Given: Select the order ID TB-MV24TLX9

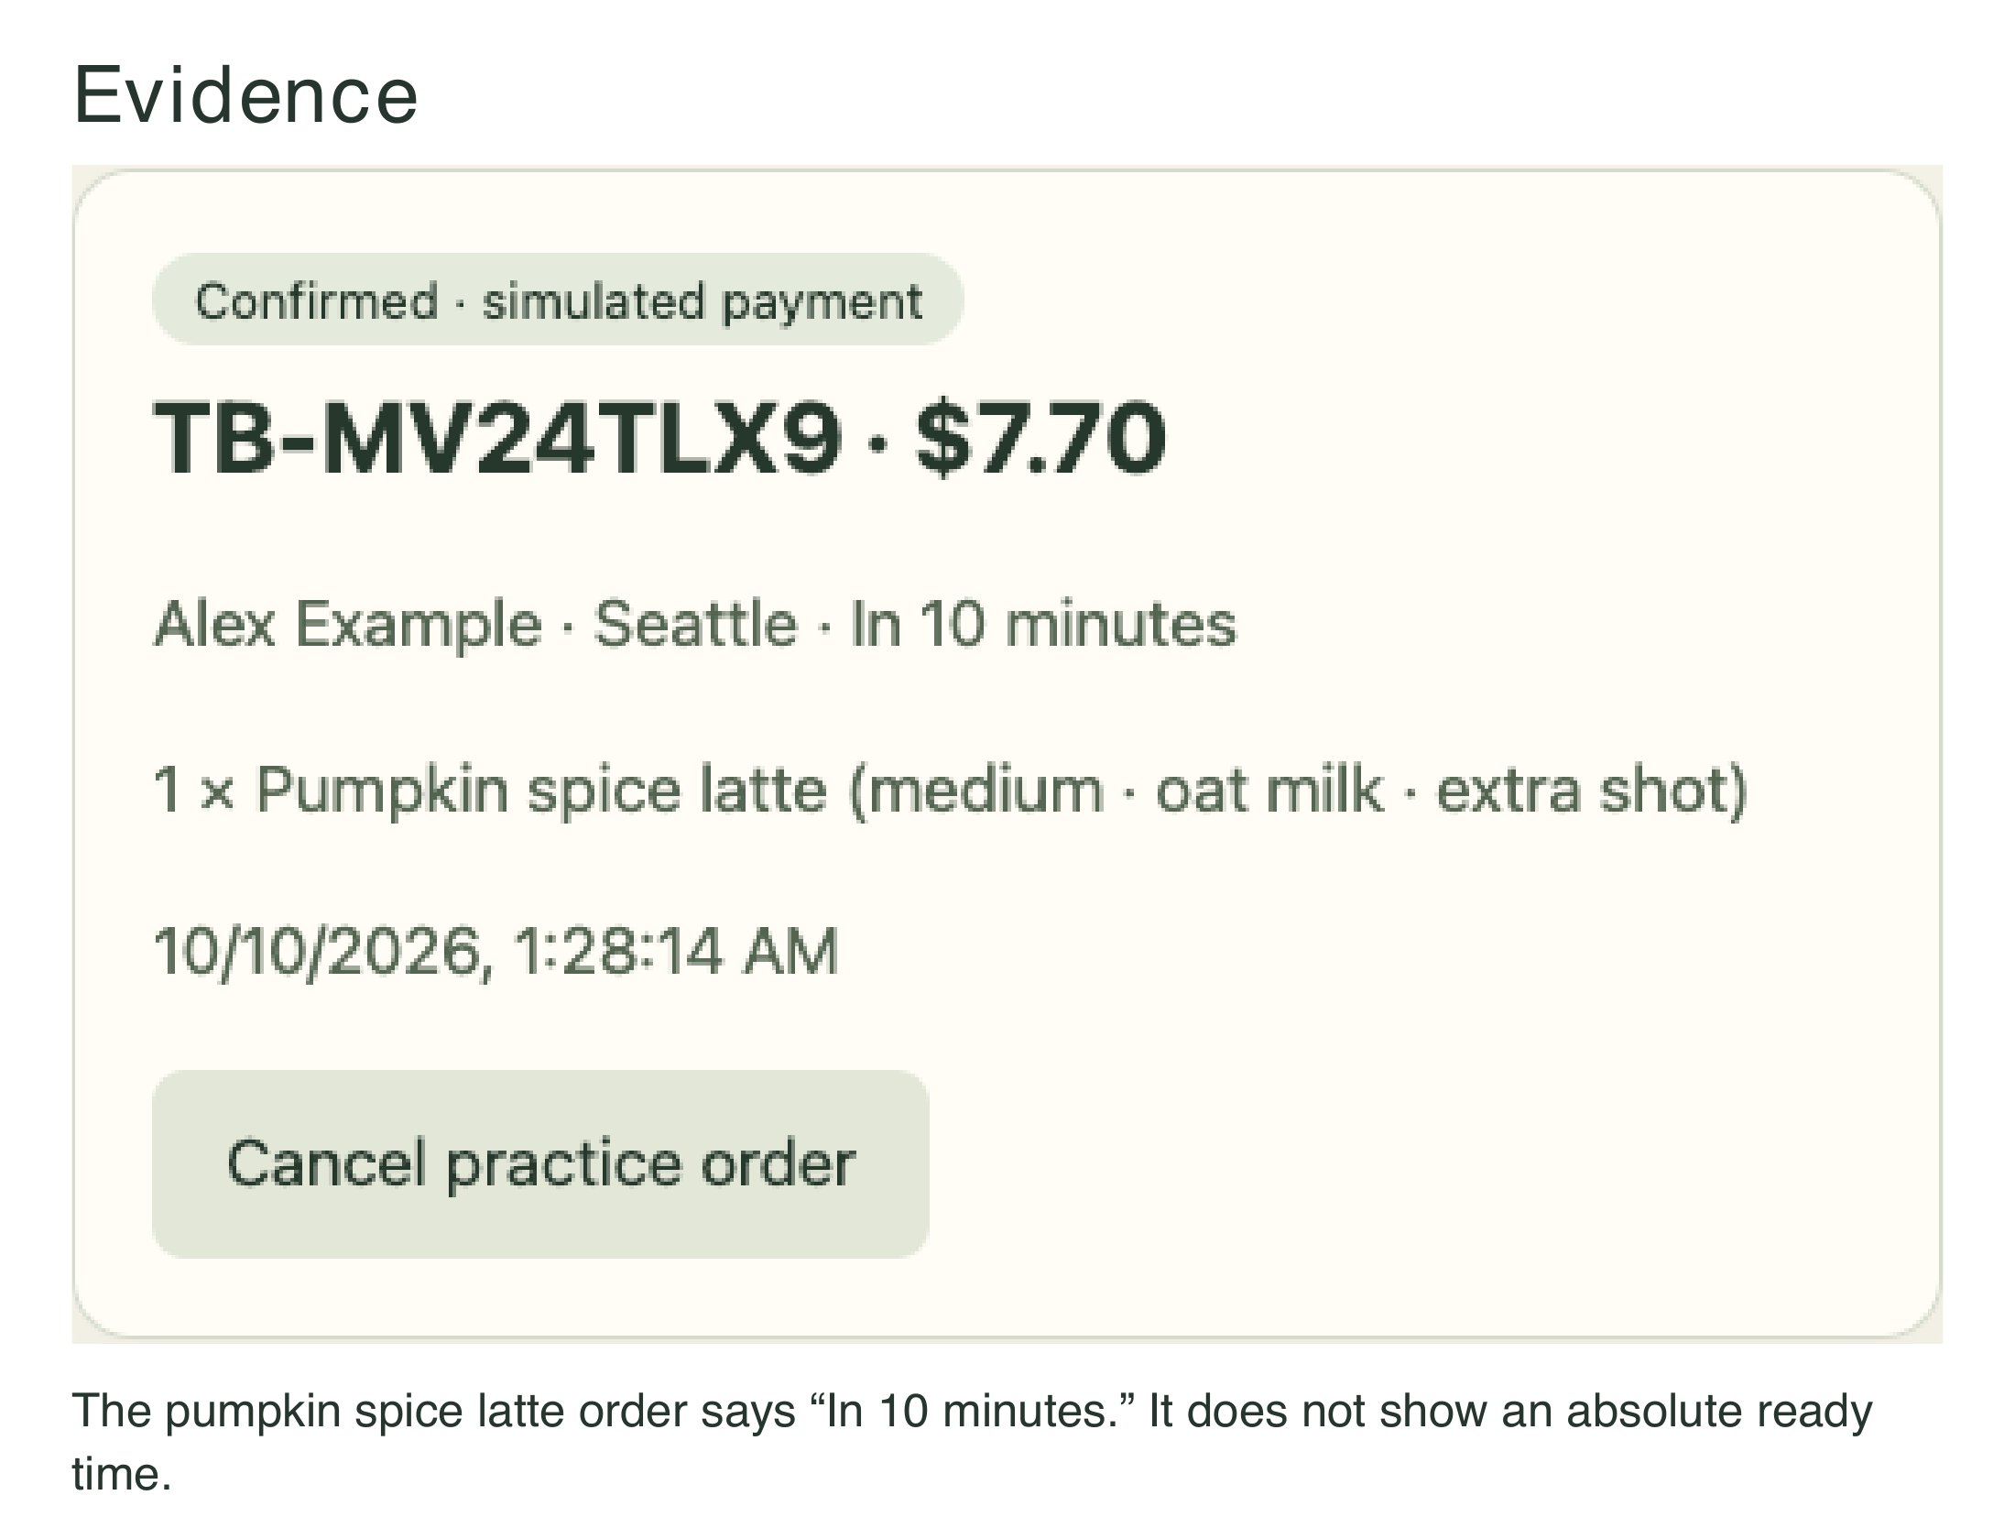Looking at the screenshot, I should [497, 438].
